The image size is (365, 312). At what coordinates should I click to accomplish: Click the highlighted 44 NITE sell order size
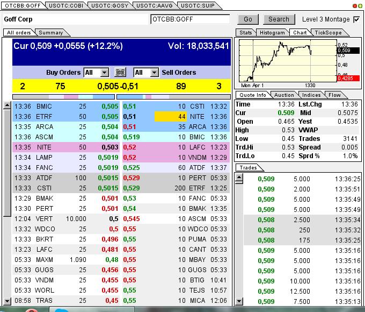tap(170, 116)
